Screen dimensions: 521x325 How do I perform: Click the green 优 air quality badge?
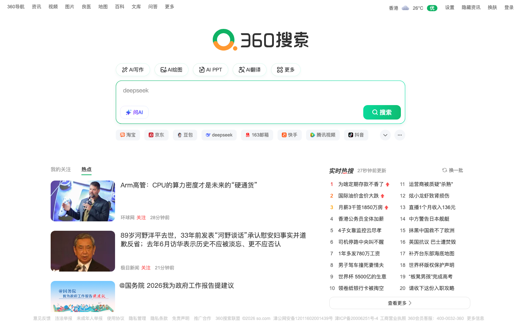tap(432, 8)
